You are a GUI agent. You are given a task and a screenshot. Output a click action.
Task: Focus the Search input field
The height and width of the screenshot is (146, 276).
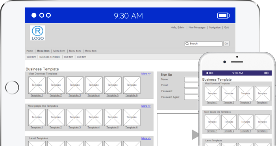(x=204, y=44)
